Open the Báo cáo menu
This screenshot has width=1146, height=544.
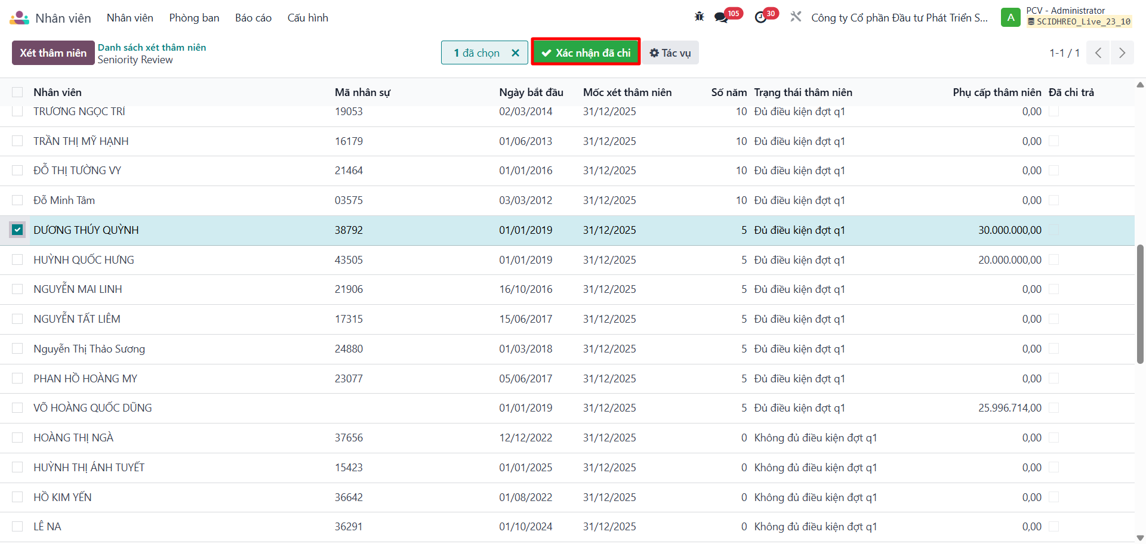click(253, 18)
